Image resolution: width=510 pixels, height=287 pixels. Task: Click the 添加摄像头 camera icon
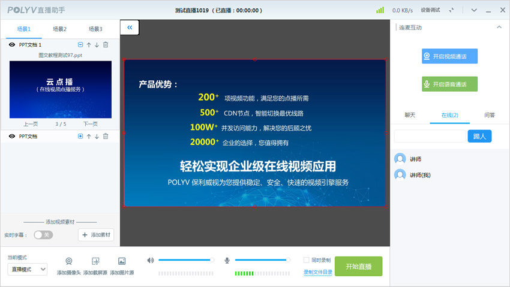[69, 261]
